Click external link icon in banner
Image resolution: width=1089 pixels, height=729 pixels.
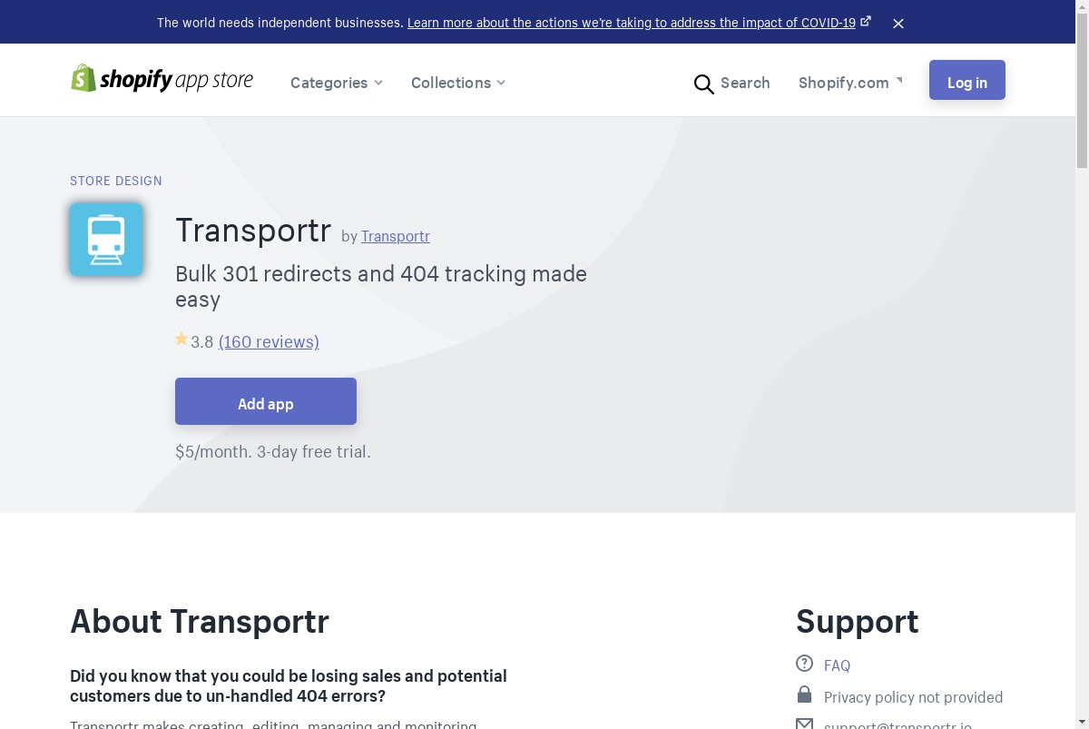tap(866, 21)
